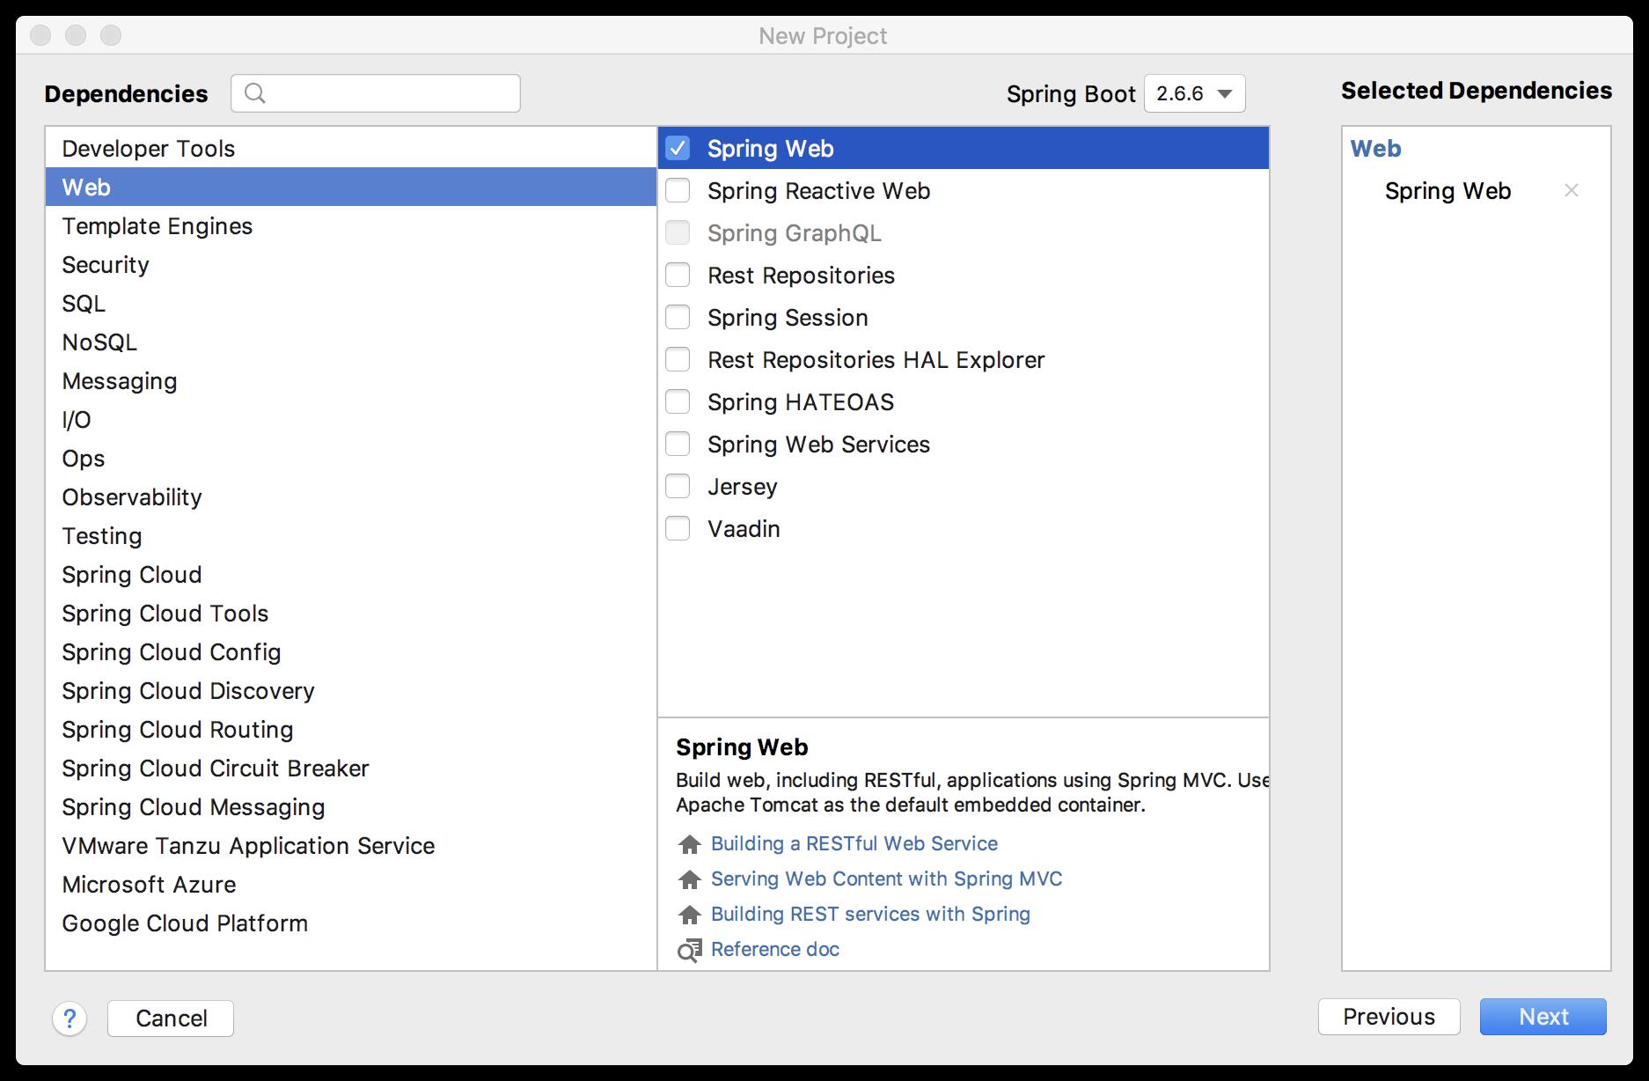Select the Developer Tools category

pos(351,149)
